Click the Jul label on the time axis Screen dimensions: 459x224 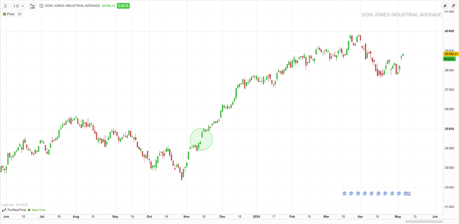42,217
